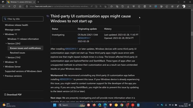Expand the Version 21H2 node
Screen dimensions: 193x108
coord(6,57)
